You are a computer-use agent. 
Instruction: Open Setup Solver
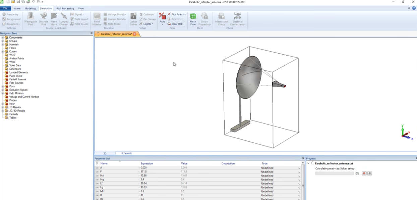pos(133,19)
